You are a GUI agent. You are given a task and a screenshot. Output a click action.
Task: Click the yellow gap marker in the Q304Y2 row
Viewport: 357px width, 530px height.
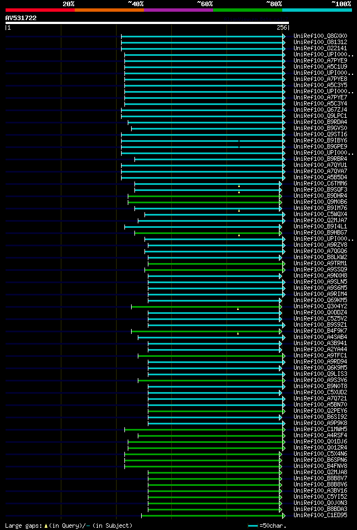tap(238, 309)
